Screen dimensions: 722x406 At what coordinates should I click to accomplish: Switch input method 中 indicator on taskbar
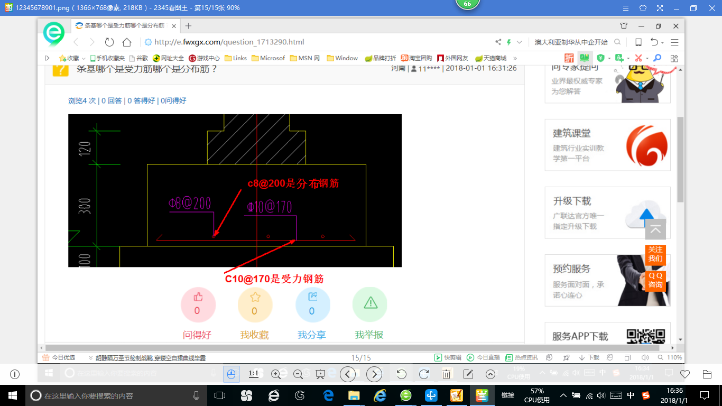631,395
